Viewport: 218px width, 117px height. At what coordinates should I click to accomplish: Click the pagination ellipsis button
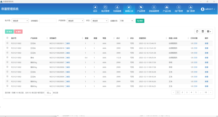201,92
